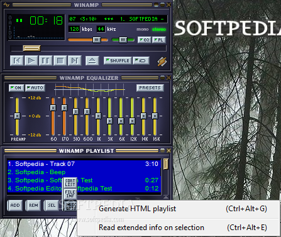Image resolution: width=281 pixels, height=237 pixels.
Task: Click the PREAMP slider handle
Action: coord(17,116)
